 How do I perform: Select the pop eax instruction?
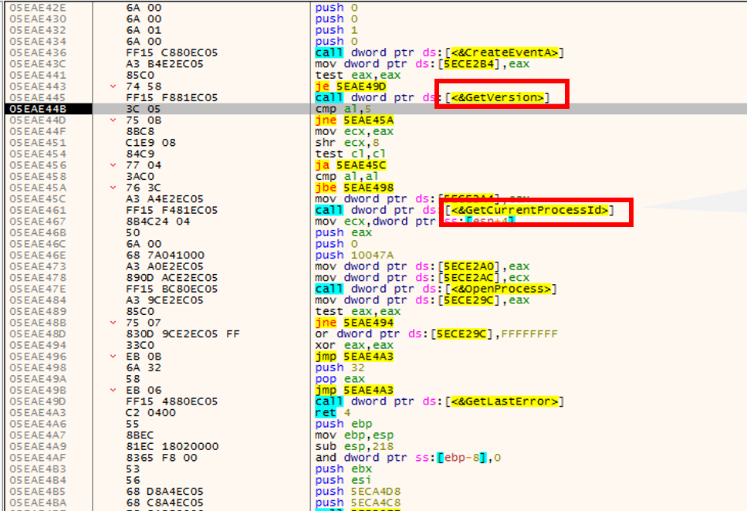pos(340,379)
